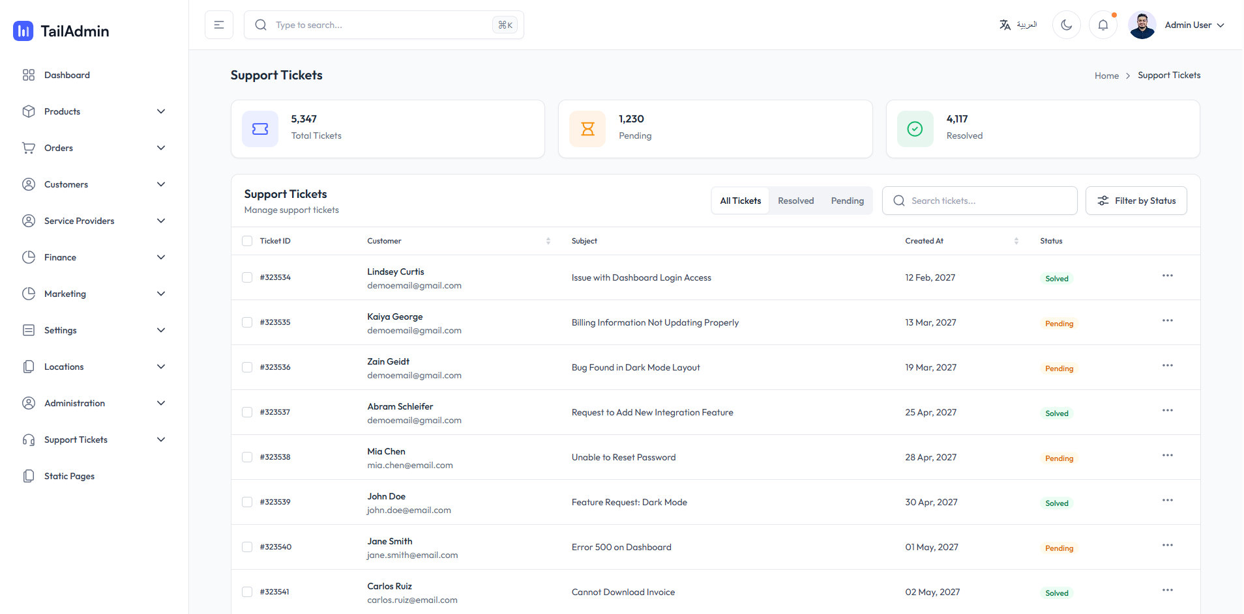Open notifications bell icon

pos(1103,25)
